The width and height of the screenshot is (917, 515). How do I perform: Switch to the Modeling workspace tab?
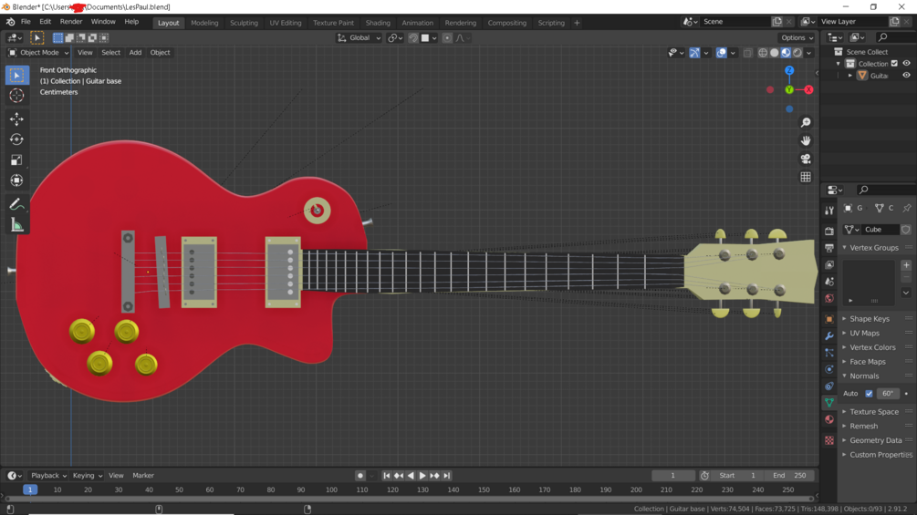click(204, 23)
